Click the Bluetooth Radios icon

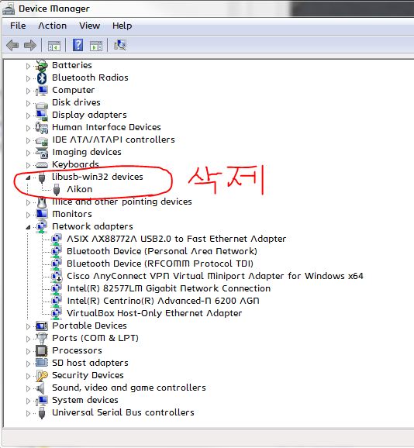pos(42,78)
